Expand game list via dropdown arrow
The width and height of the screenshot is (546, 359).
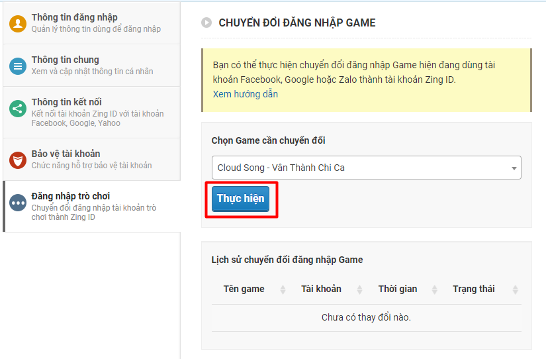(x=514, y=168)
